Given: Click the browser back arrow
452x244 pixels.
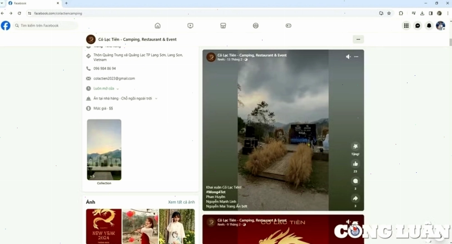Looking at the screenshot, I should [3, 13].
